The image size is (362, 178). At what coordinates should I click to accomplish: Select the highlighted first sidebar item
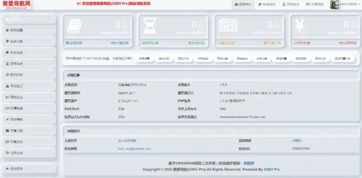click(29, 19)
